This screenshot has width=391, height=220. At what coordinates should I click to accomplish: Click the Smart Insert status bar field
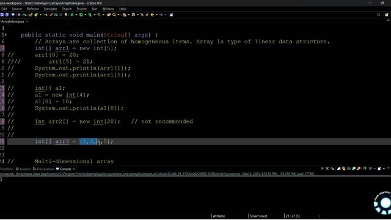258,216
